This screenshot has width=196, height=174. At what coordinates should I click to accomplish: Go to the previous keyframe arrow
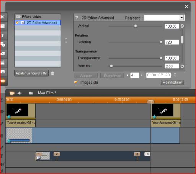pos(127,75)
